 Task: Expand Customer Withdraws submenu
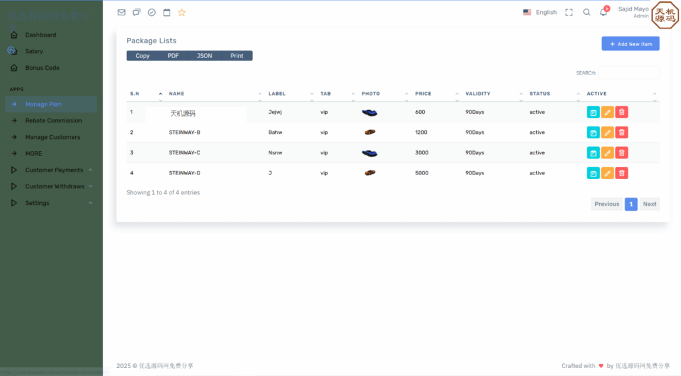click(55, 186)
